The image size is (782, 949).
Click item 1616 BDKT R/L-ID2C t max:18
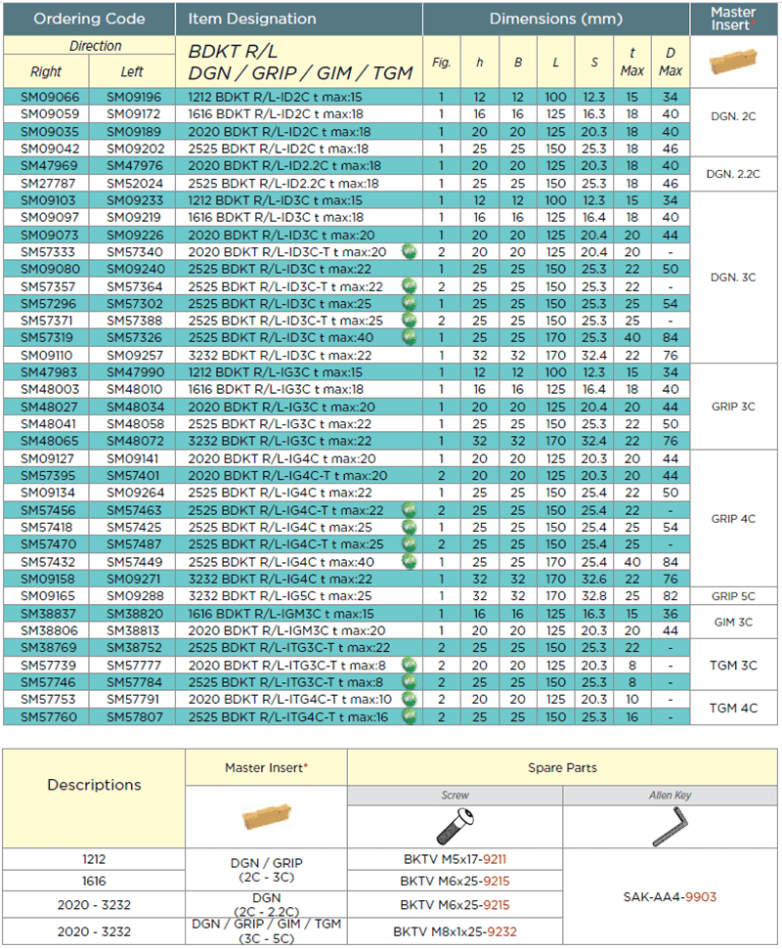(276, 113)
